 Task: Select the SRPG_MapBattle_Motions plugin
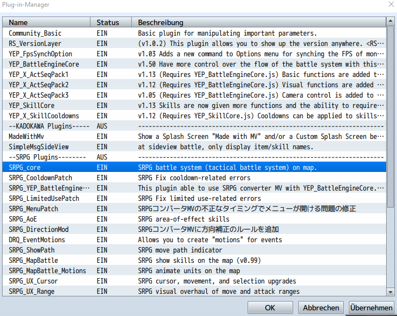click(x=194, y=271)
